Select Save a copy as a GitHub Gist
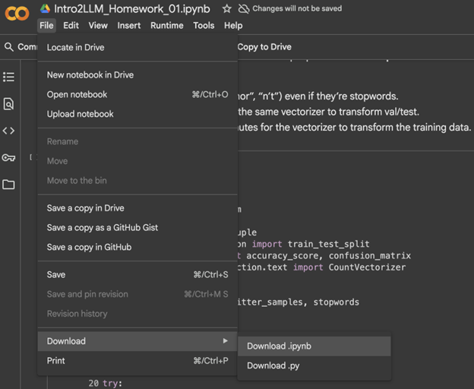The height and width of the screenshot is (389, 474). coord(102,228)
